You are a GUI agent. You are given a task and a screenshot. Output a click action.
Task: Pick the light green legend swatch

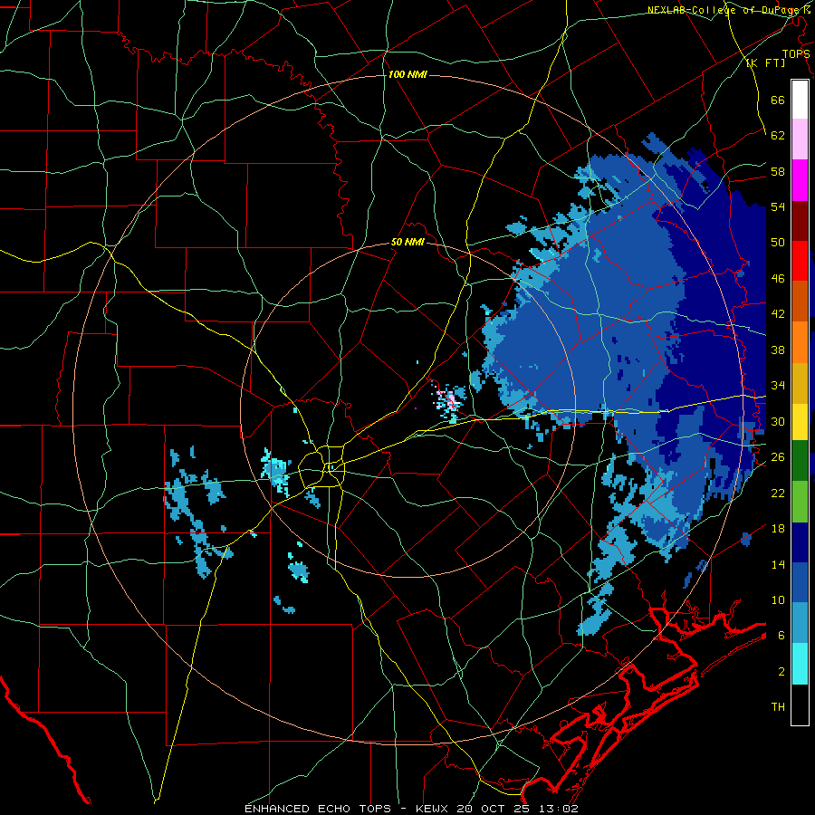pos(800,501)
